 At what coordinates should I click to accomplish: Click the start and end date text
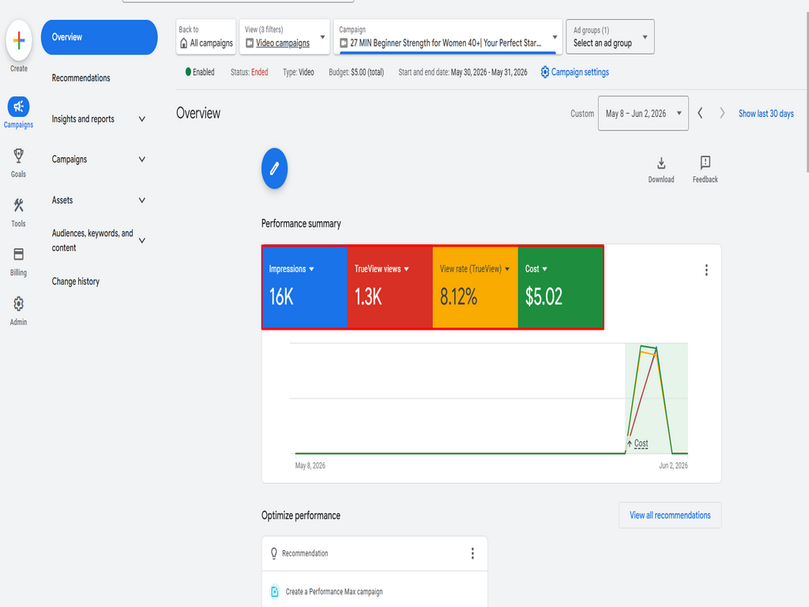463,72
